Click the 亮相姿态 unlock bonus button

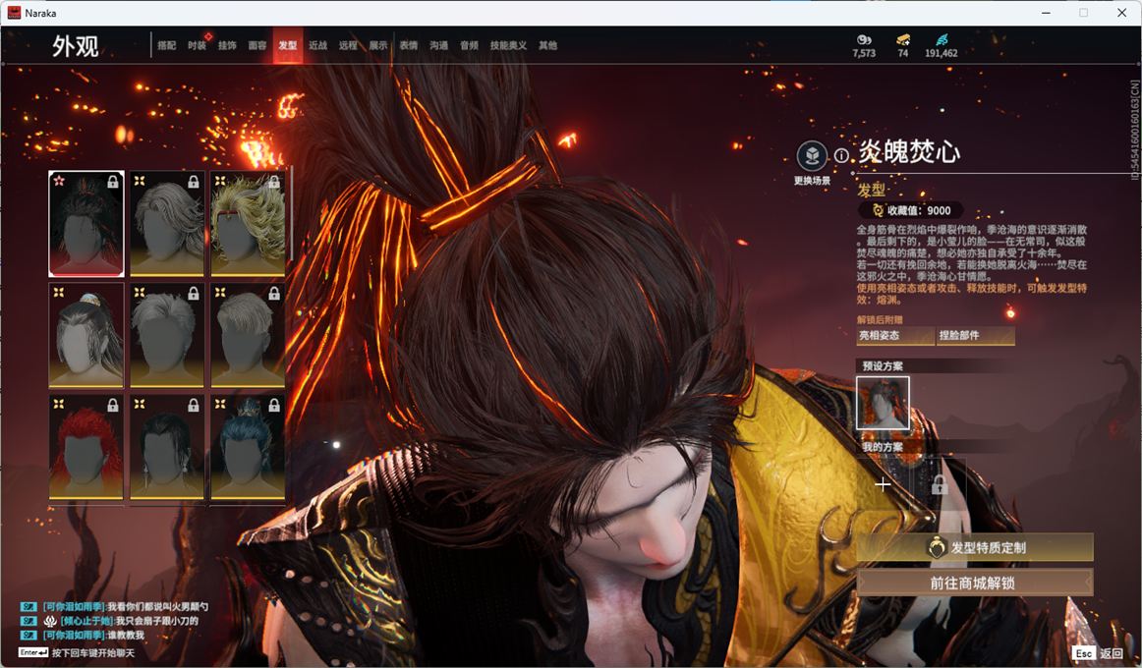point(895,335)
